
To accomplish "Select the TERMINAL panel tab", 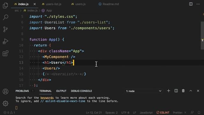I will click(45, 91).
